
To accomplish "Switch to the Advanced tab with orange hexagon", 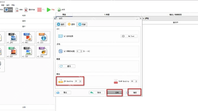I will (71, 24).
